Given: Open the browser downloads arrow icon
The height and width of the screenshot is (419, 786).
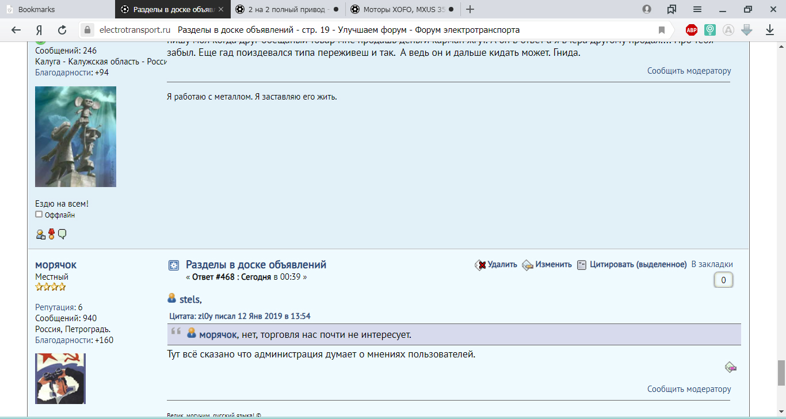Looking at the screenshot, I should point(770,30).
